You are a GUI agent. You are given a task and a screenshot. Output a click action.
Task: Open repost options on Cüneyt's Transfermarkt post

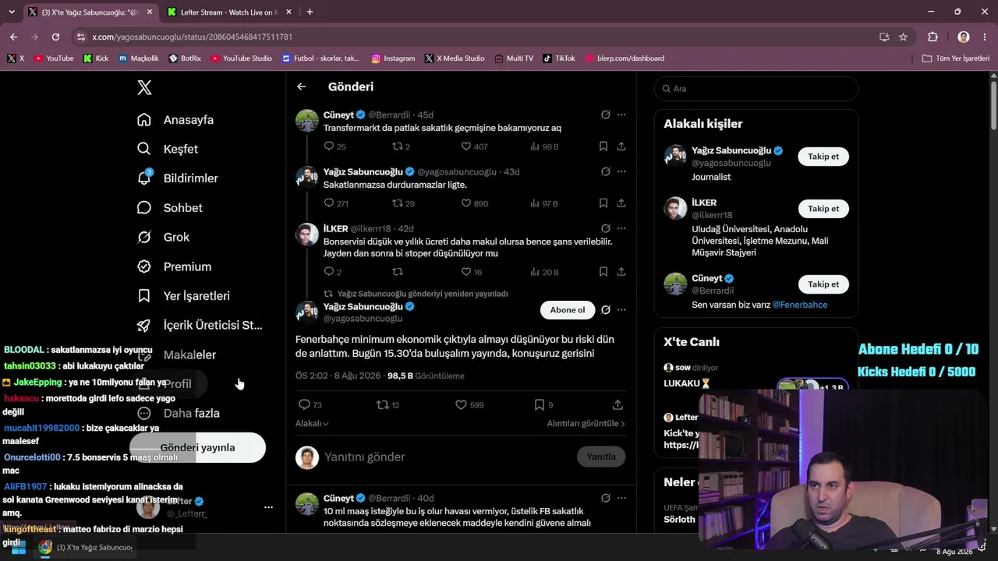pyautogui.click(x=398, y=146)
